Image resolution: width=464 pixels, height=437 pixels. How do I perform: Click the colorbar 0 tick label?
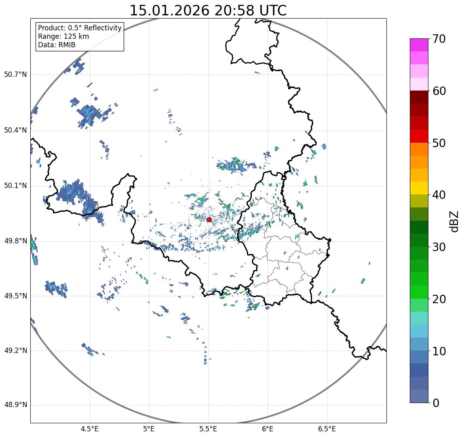436,403
